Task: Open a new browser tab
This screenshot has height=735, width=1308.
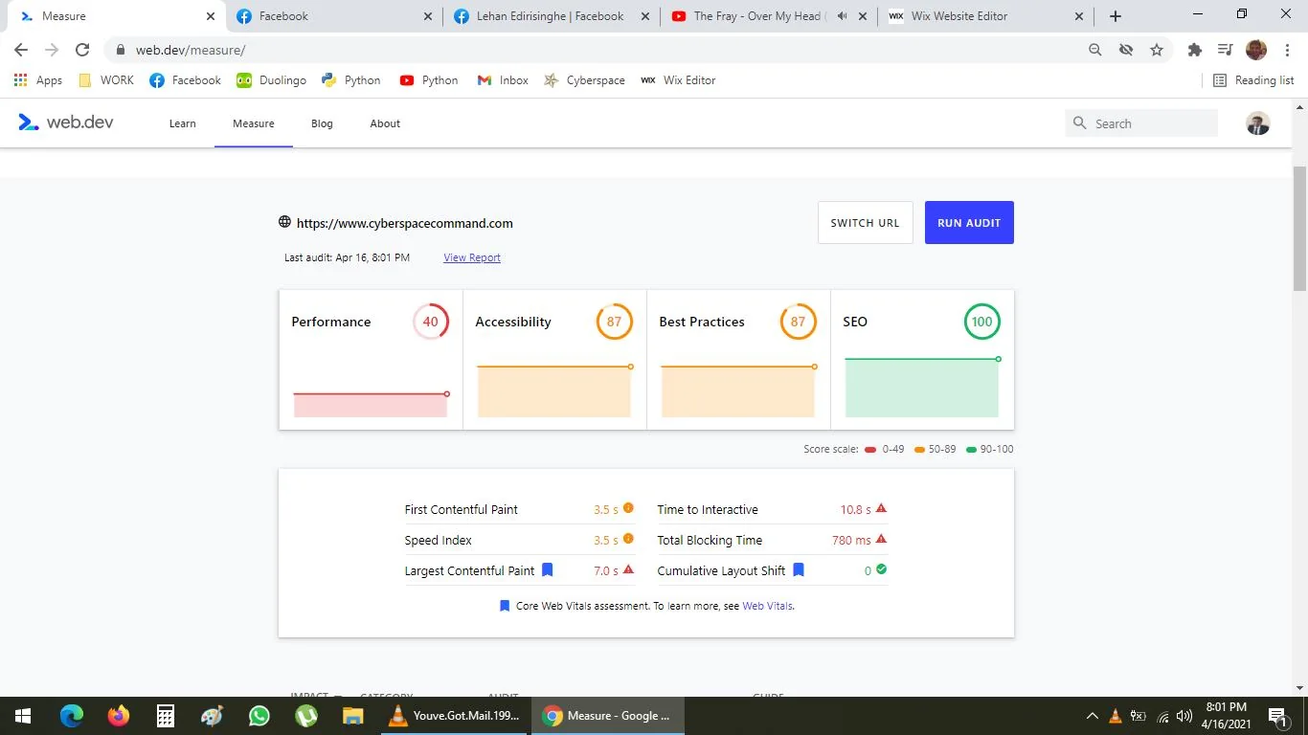Action: coord(1116,16)
